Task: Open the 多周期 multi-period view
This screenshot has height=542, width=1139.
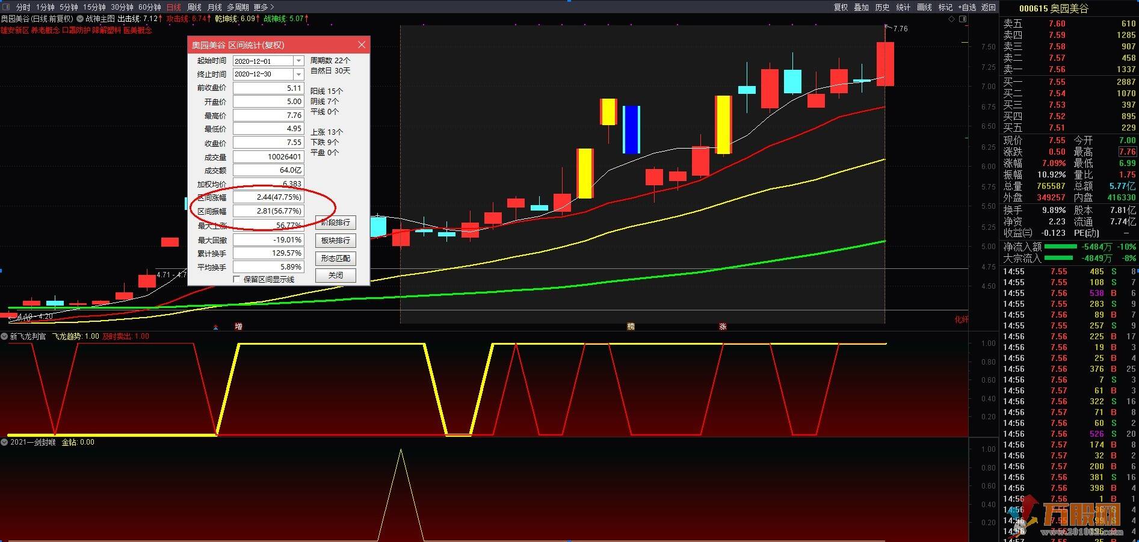Action: coord(238,7)
